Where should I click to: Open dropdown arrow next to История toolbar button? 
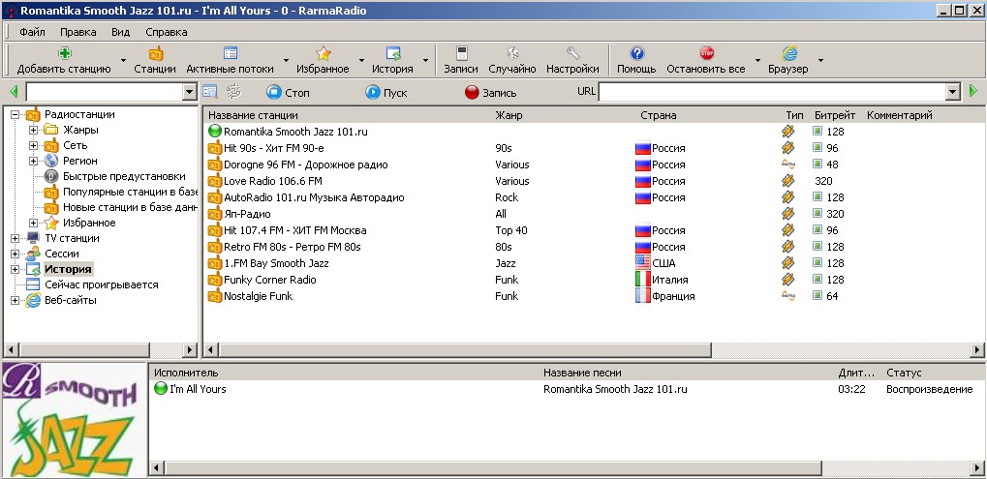coord(425,61)
